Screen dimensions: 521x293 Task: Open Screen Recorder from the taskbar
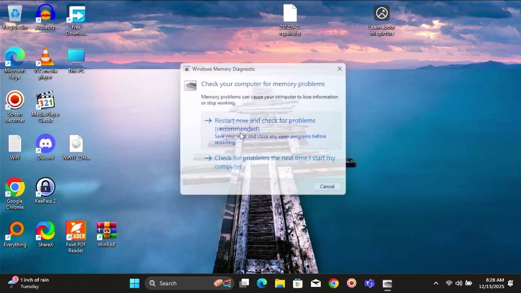coord(351,283)
